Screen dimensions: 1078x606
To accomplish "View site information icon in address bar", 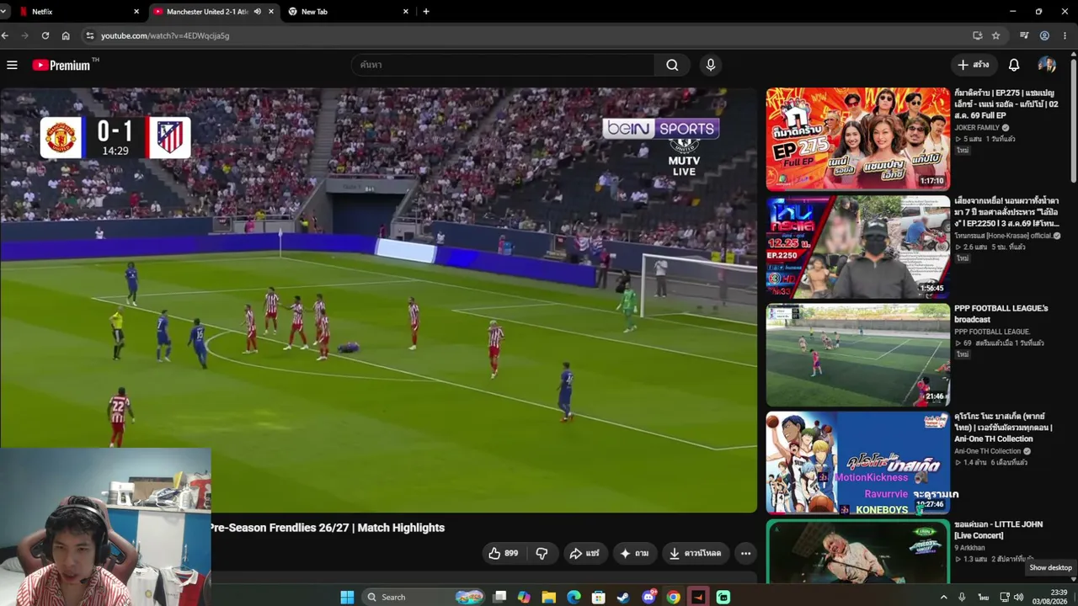I will (89, 35).
